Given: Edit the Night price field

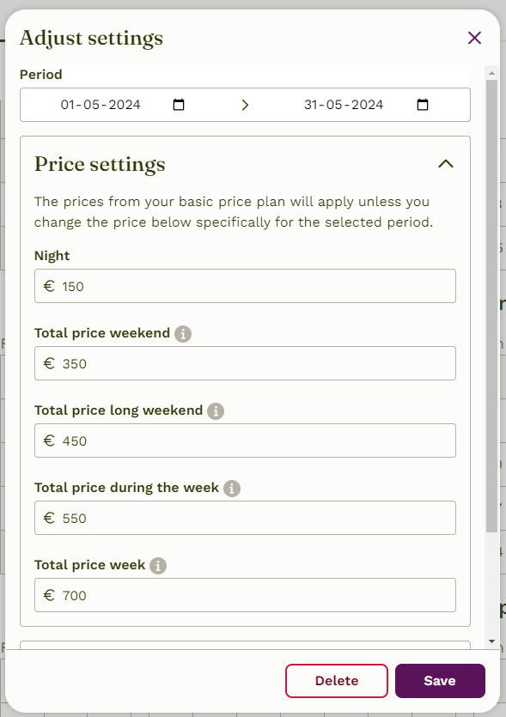Looking at the screenshot, I should [245, 286].
